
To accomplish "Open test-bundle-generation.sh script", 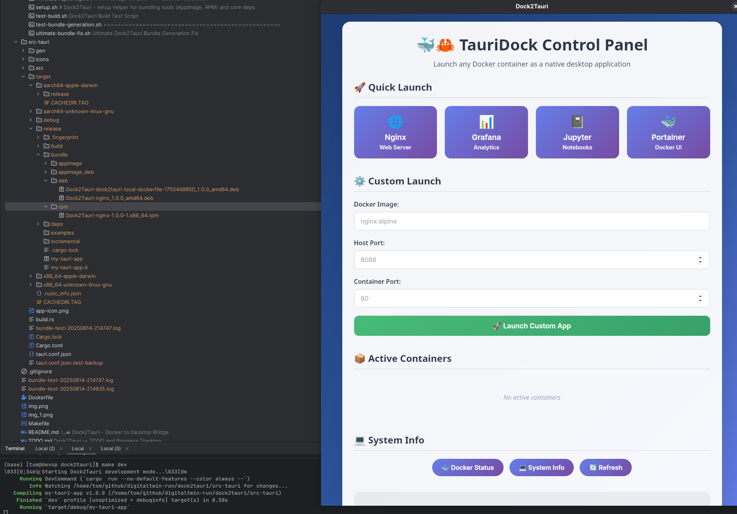I will [69, 24].
